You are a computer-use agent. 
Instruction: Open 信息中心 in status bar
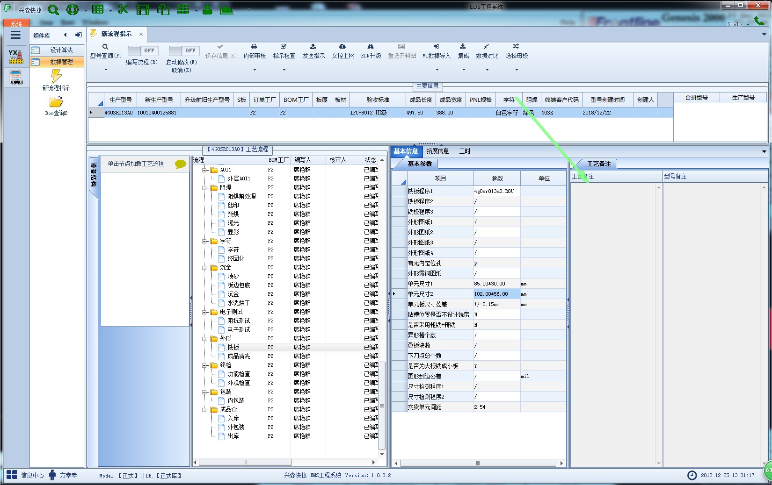[25, 475]
